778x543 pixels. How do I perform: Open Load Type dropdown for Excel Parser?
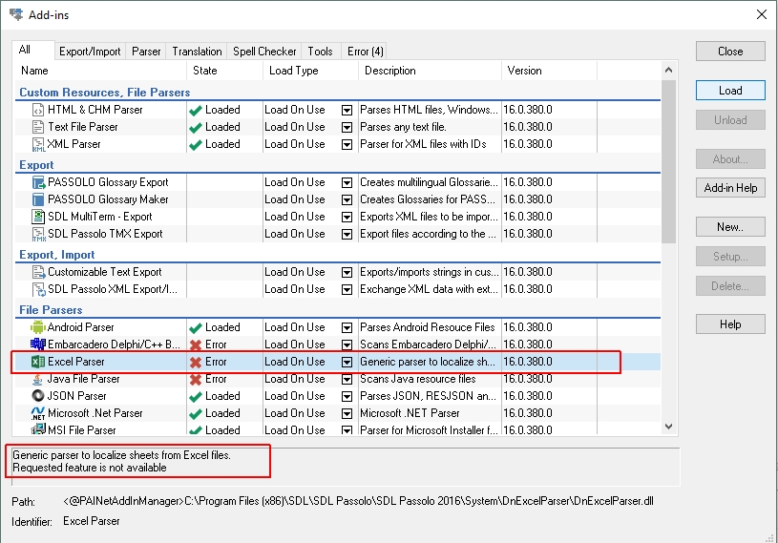pyautogui.click(x=347, y=363)
